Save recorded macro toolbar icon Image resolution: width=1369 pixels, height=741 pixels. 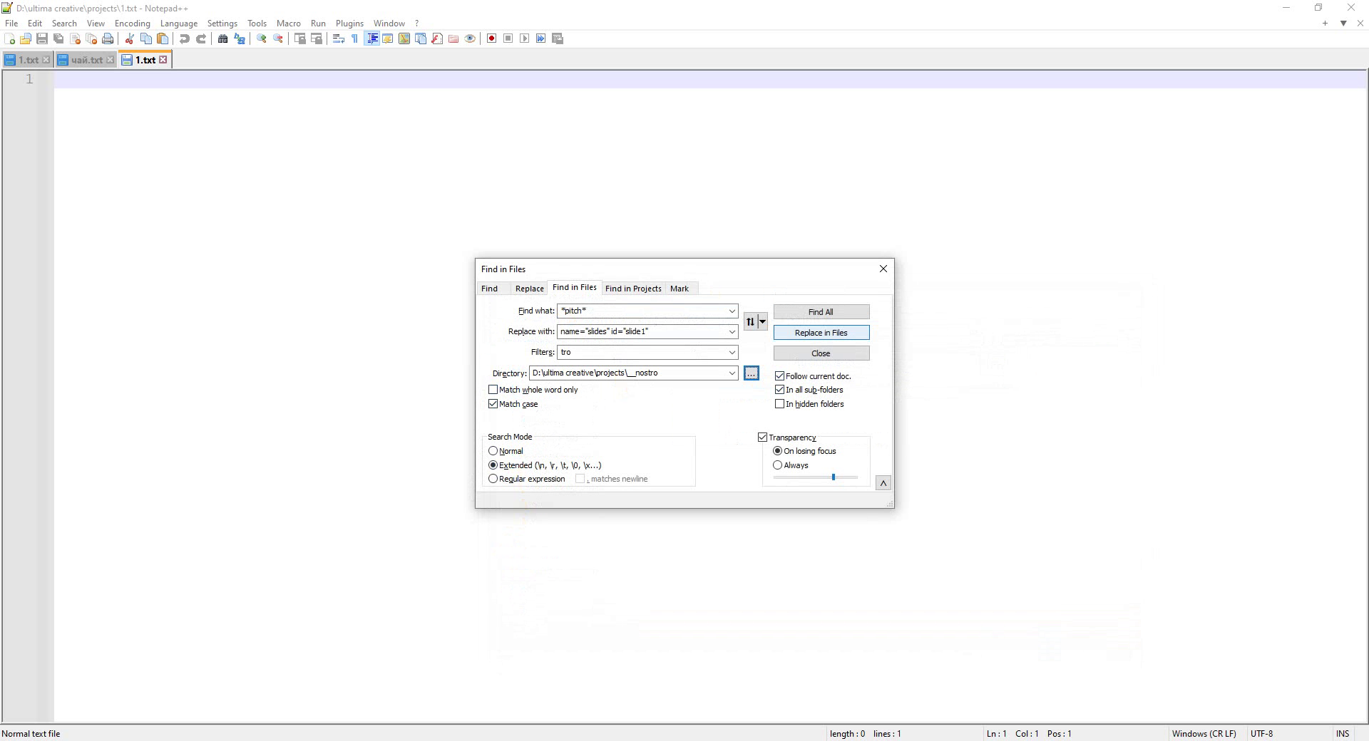(558, 38)
